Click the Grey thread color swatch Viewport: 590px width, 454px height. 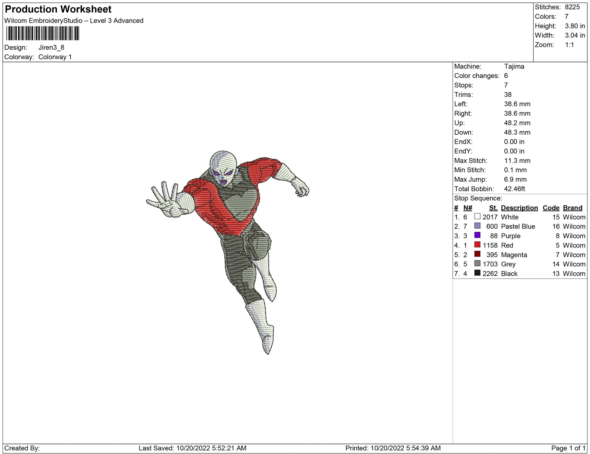click(477, 264)
